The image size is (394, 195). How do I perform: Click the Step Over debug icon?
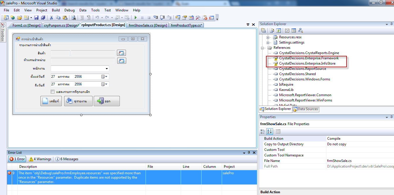click(163, 18)
